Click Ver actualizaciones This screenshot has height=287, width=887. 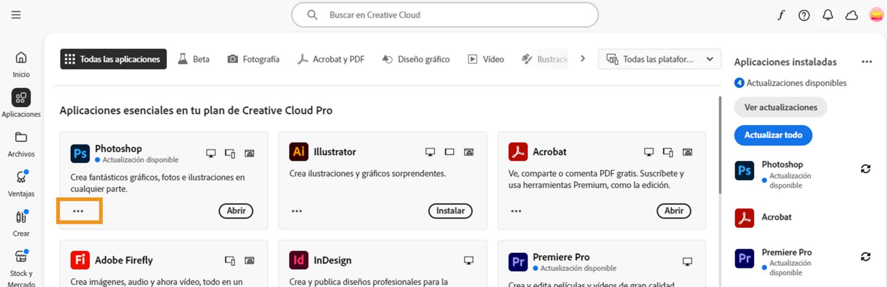(780, 107)
